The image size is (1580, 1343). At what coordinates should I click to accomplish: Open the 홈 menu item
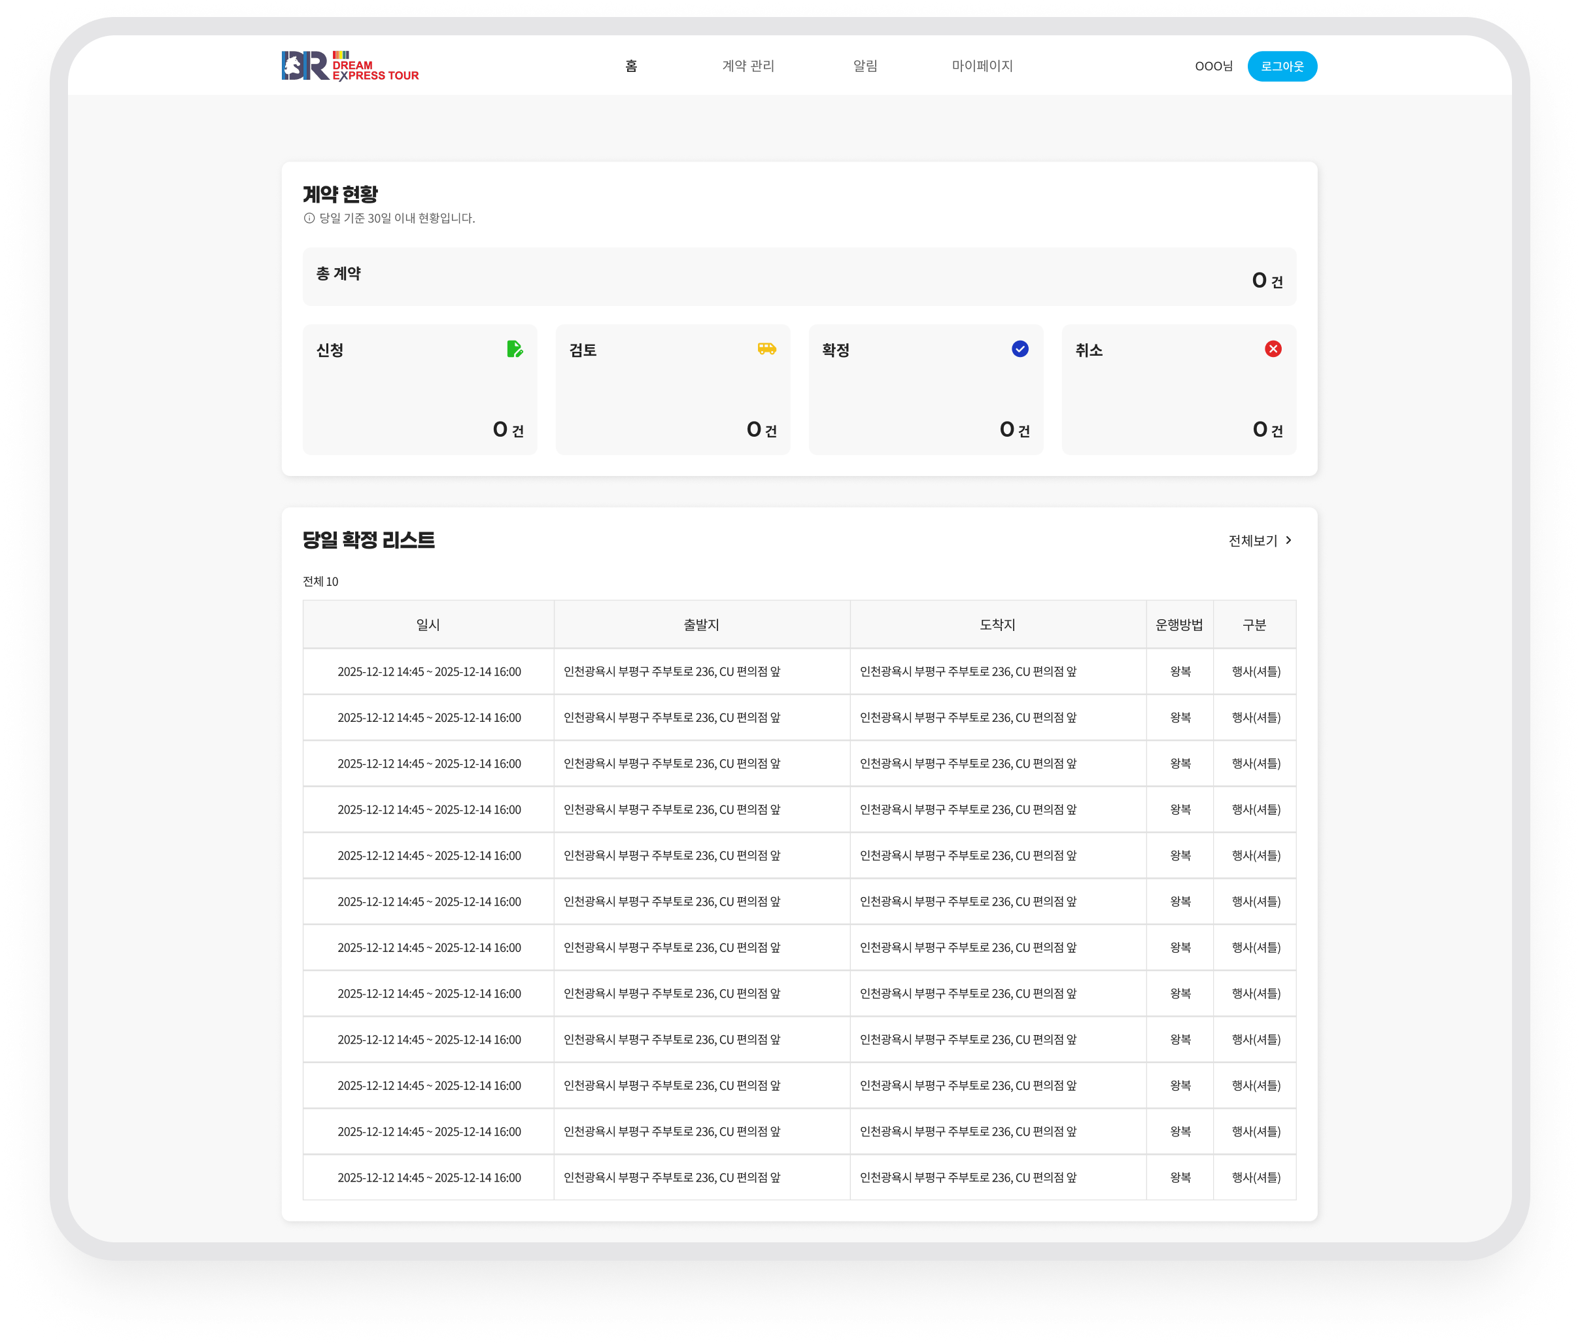pyautogui.click(x=631, y=66)
